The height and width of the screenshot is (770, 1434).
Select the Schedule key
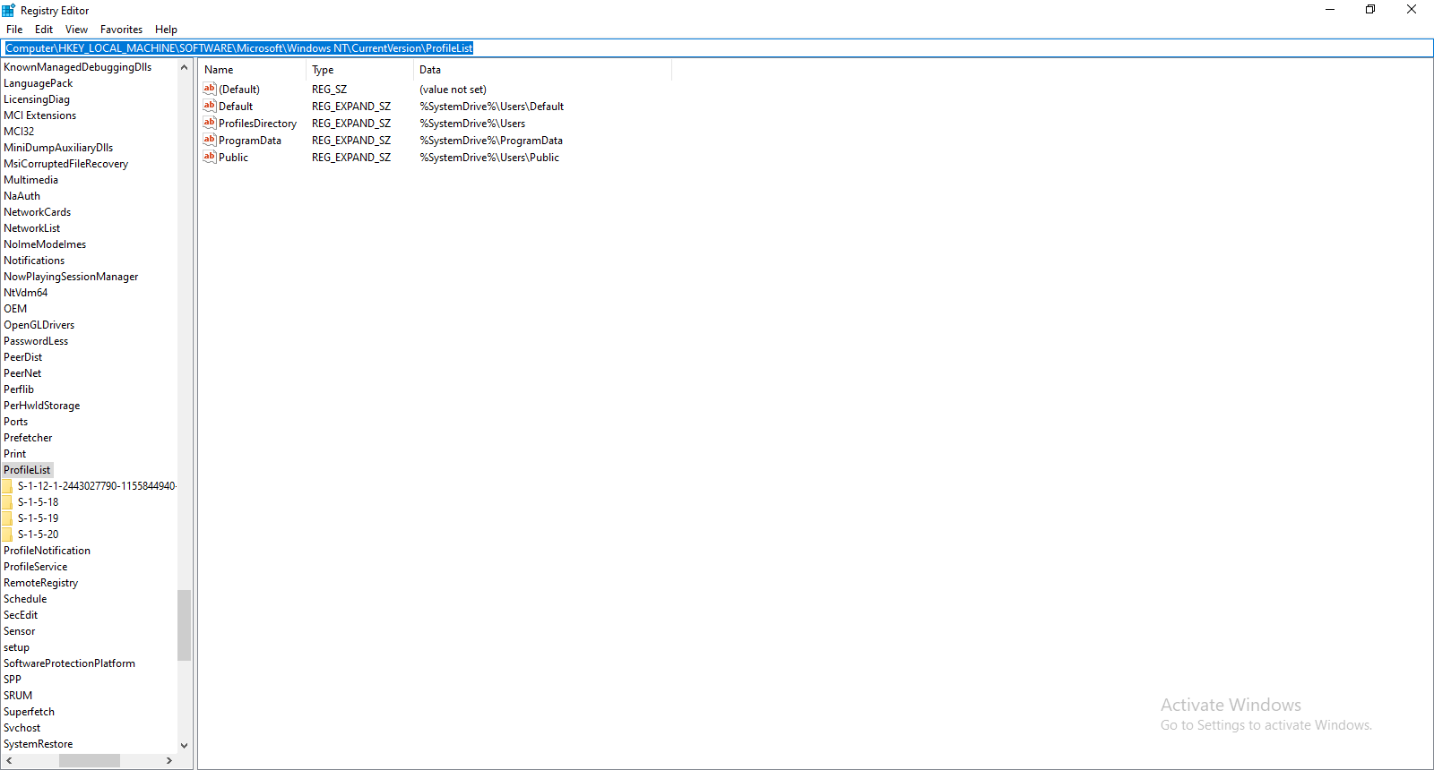coord(25,599)
